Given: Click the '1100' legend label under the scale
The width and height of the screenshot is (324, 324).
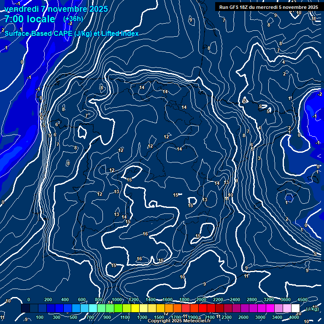Looking at the screenshot, I should click(125, 317).
